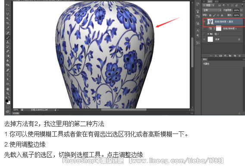The width and height of the screenshot is (245, 168).
Task: Toggle lock position icon
Action: (218, 15)
